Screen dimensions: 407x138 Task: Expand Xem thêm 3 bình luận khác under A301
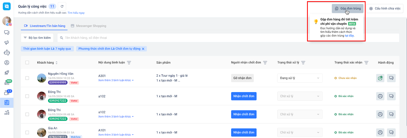click(116, 80)
